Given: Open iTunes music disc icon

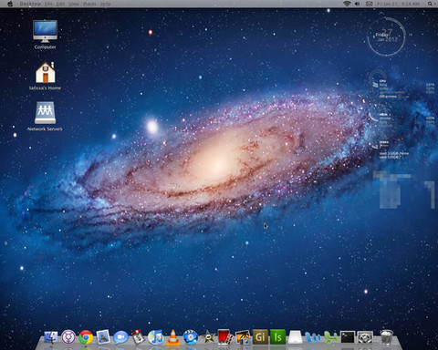Looking at the screenshot, I should click(x=155, y=337).
